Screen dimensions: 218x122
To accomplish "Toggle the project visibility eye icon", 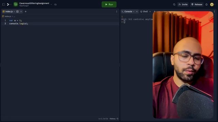I will pyautogui.click(x=55, y=4).
